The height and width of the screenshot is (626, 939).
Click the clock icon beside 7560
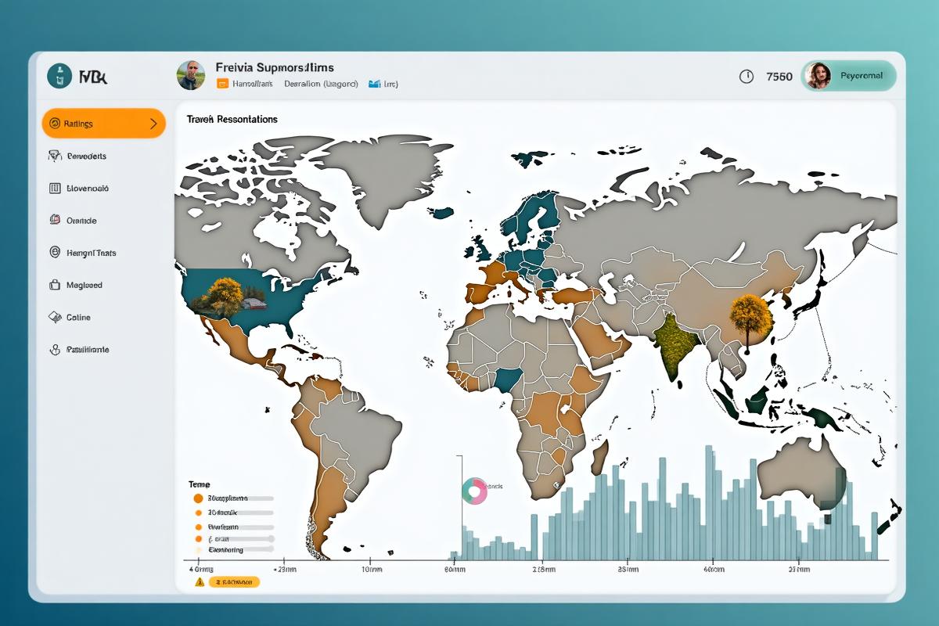pos(747,77)
